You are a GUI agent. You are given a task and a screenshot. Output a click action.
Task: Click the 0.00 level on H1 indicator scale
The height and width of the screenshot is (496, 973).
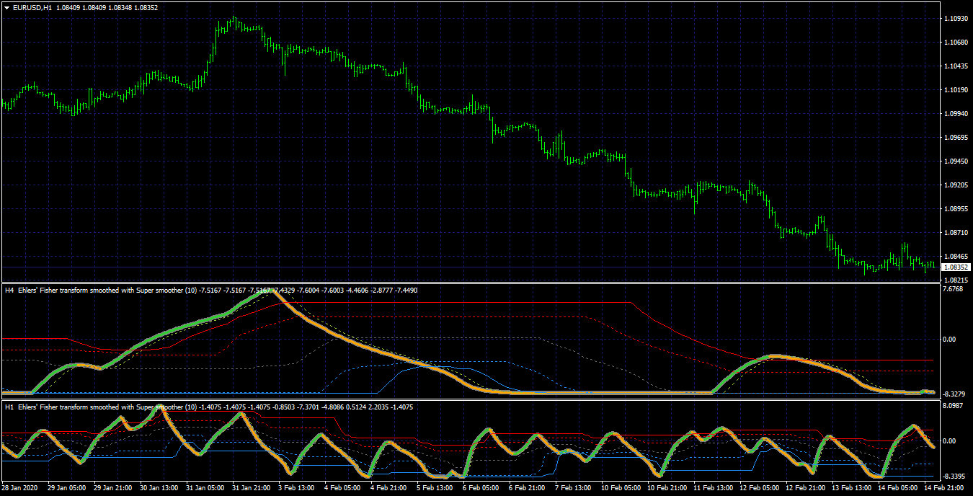pos(950,441)
